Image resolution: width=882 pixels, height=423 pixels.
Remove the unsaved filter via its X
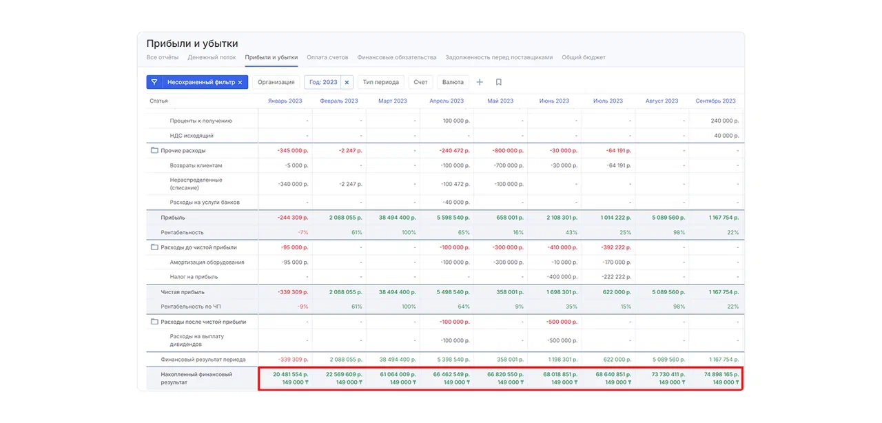[240, 83]
